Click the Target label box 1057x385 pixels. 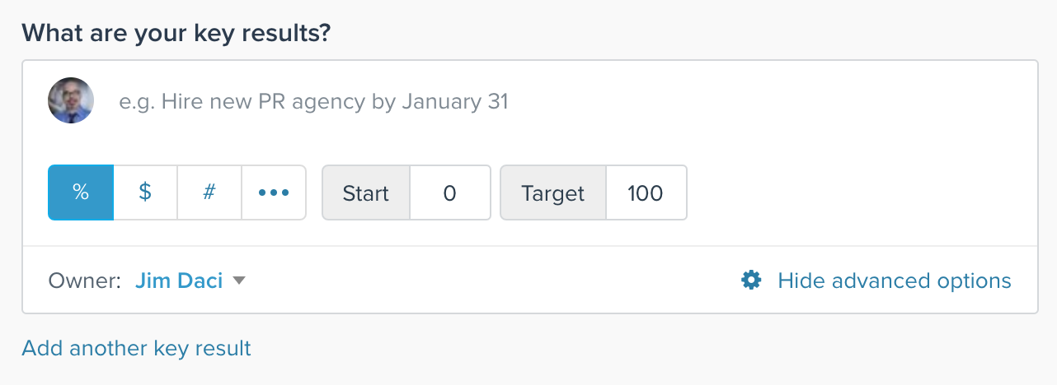click(x=553, y=193)
